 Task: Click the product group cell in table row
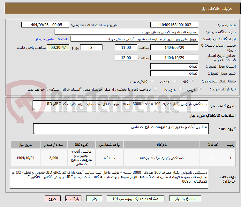click(x=81, y=158)
